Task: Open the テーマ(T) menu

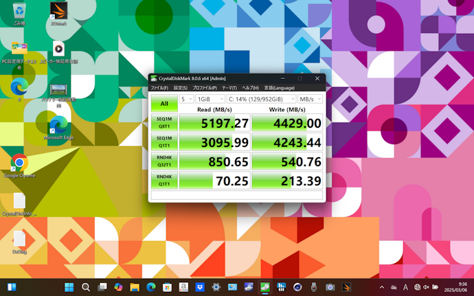Action: [229, 88]
